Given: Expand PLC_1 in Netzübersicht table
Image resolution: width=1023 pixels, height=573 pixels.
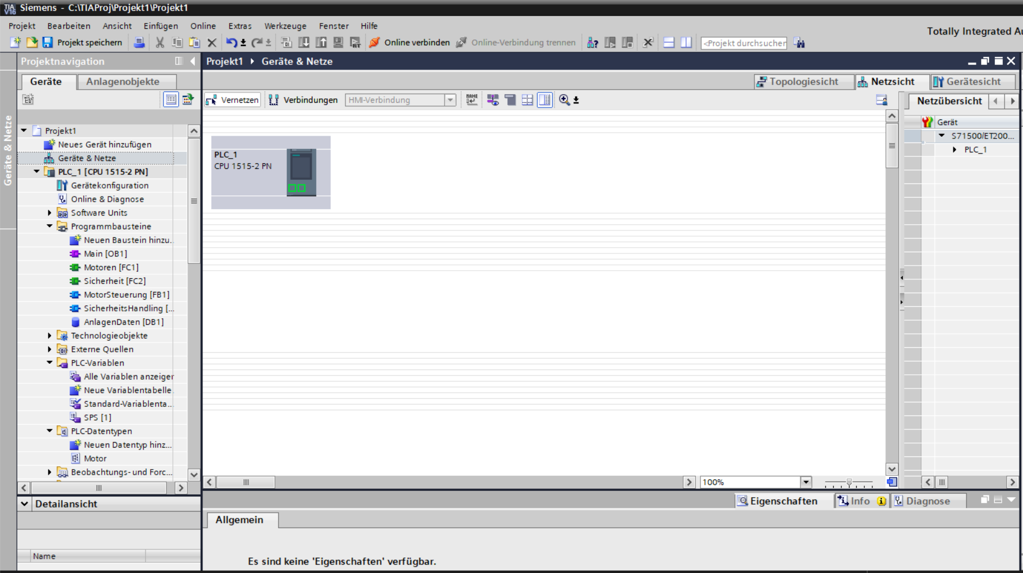Looking at the screenshot, I should click(x=955, y=149).
